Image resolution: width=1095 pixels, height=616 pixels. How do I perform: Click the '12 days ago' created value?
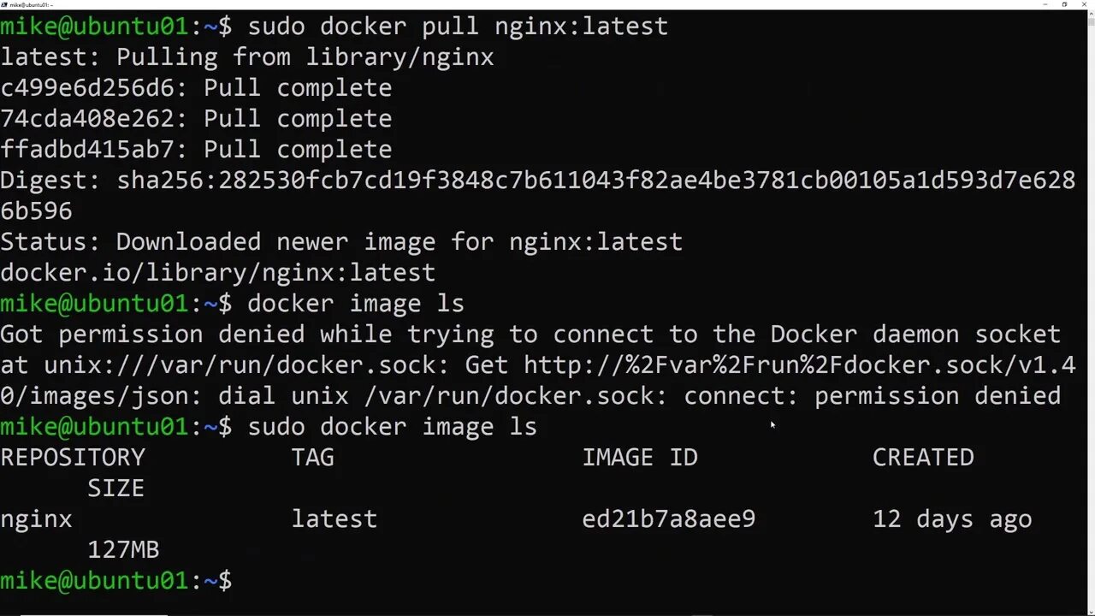(x=952, y=519)
